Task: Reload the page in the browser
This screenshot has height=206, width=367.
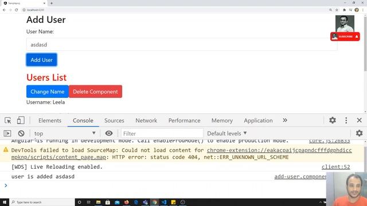Action: pos(17,10)
